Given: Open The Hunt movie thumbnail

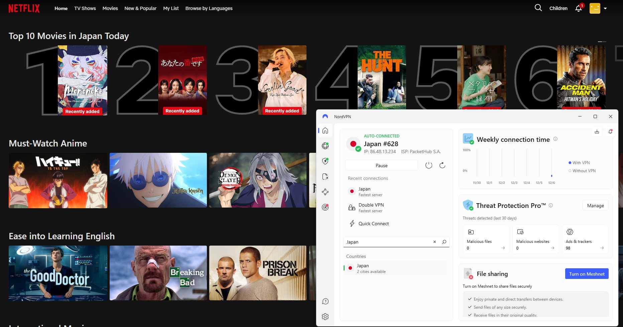Looking at the screenshot, I should [x=382, y=77].
